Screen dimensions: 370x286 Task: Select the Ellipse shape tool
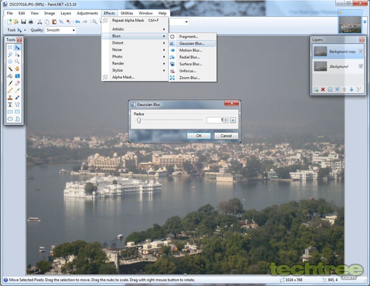pos(10,119)
